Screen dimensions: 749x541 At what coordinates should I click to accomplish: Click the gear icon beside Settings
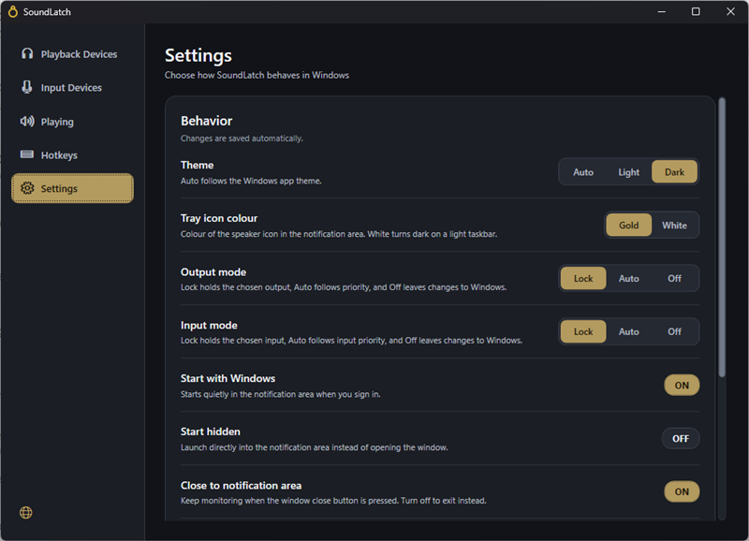tap(27, 188)
